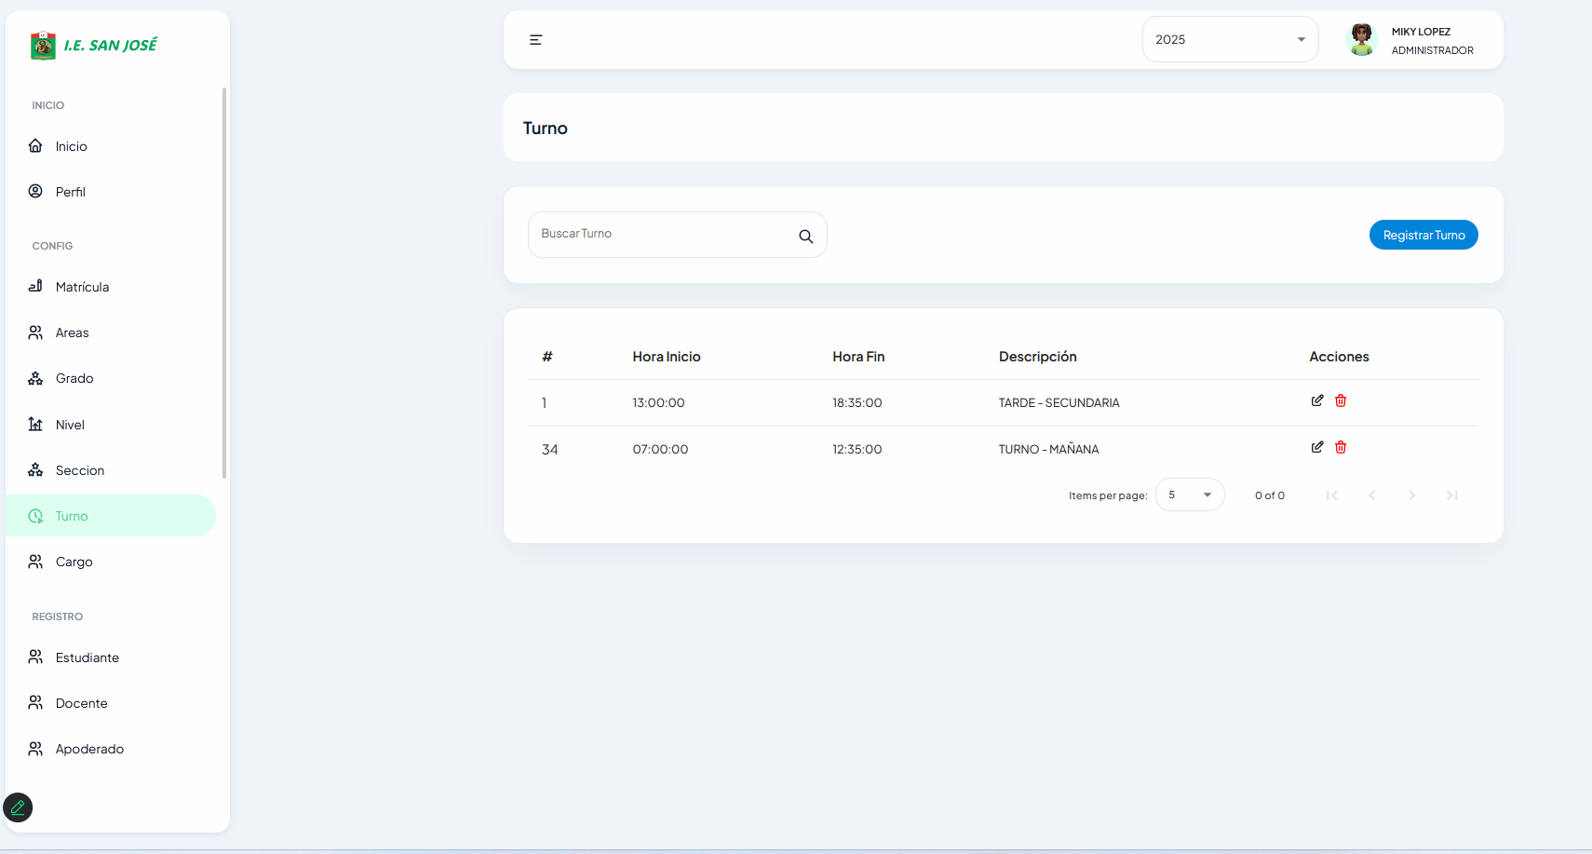Click the Registrar Turno button
The image size is (1592, 854).
tap(1423, 235)
